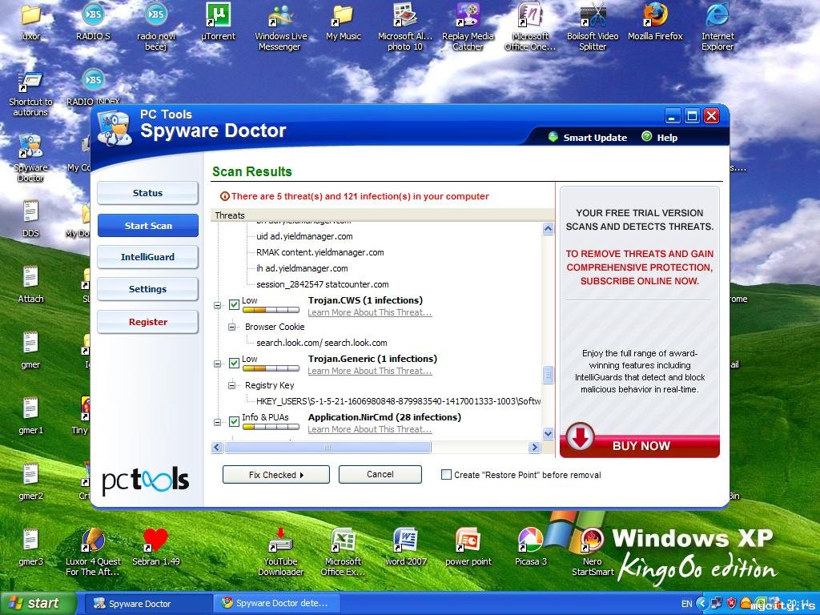This screenshot has height=615, width=820.
Task: Click scroll up arrow in threats list
Action: point(548,228)
